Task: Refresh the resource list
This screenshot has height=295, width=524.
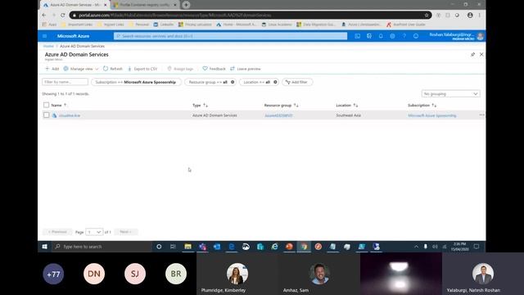Action: 113,69
